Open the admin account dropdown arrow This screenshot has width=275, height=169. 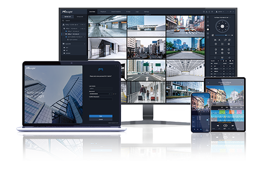click(x=224, y=12)
